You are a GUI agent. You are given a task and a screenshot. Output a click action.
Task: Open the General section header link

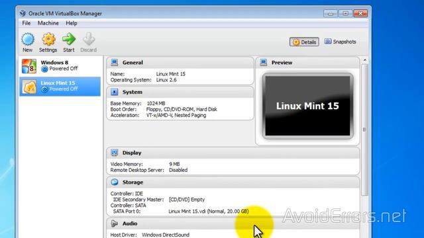click(x=132, y=63)
